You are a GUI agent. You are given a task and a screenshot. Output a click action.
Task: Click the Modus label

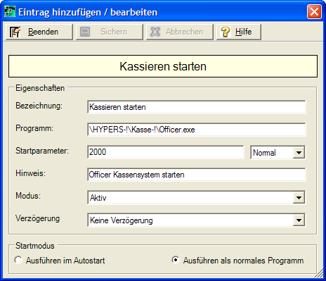pos(28,196)
